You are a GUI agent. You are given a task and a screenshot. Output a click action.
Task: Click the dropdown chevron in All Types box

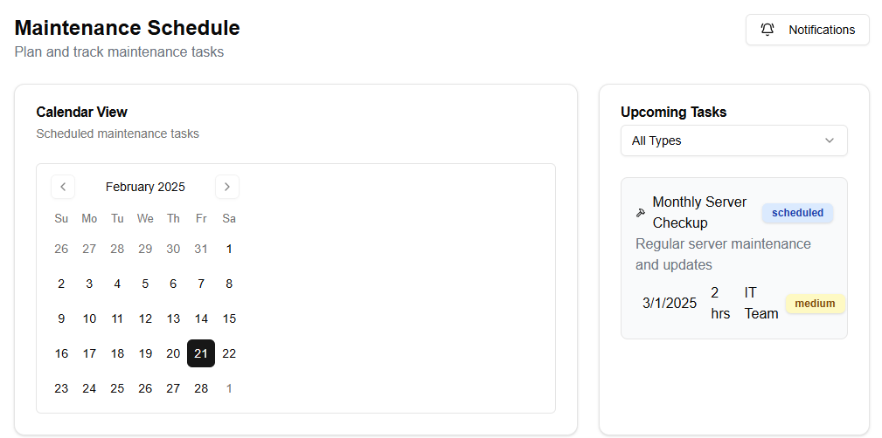pyautogui.click(x=830, y=140)
